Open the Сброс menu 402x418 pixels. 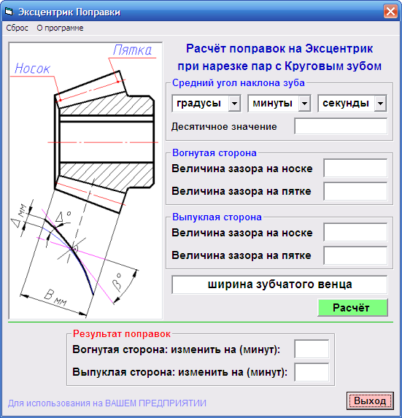[x=17, y=28]
